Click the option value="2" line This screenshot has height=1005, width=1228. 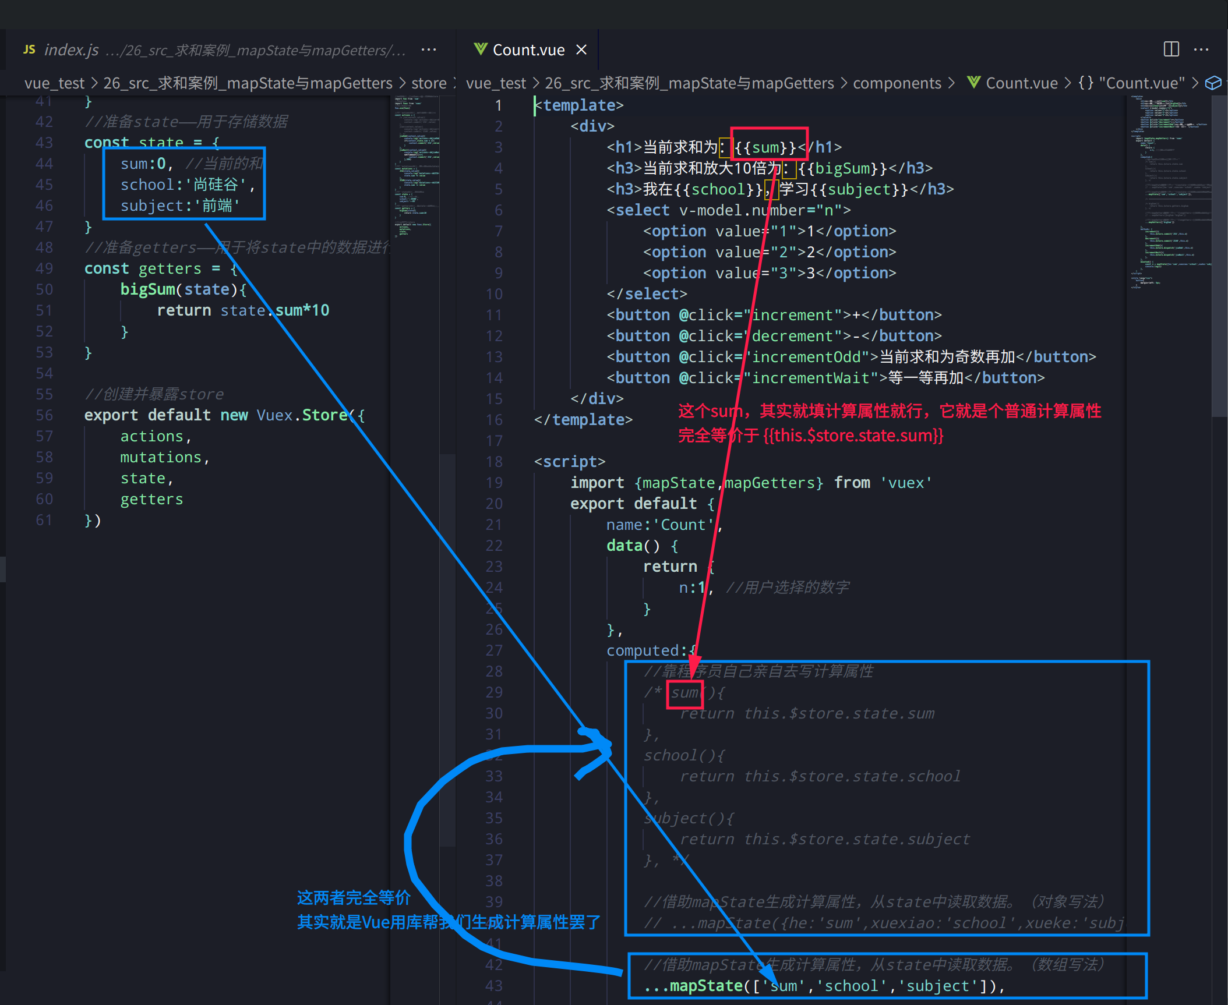click(770, 252)
